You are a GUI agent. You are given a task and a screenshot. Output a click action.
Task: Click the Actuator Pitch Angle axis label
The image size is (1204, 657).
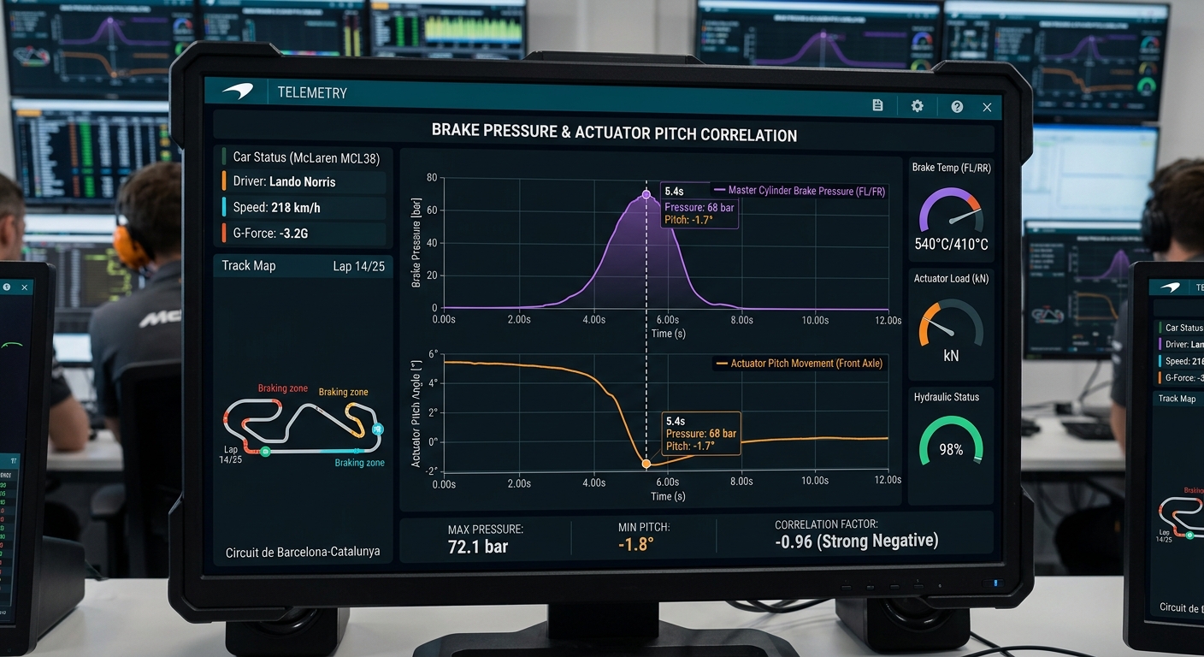pos(416,412)
